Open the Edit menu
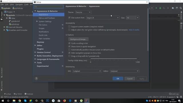Image resolution: width=183 pixels, height=103 pixels. [x=7, y=5]
